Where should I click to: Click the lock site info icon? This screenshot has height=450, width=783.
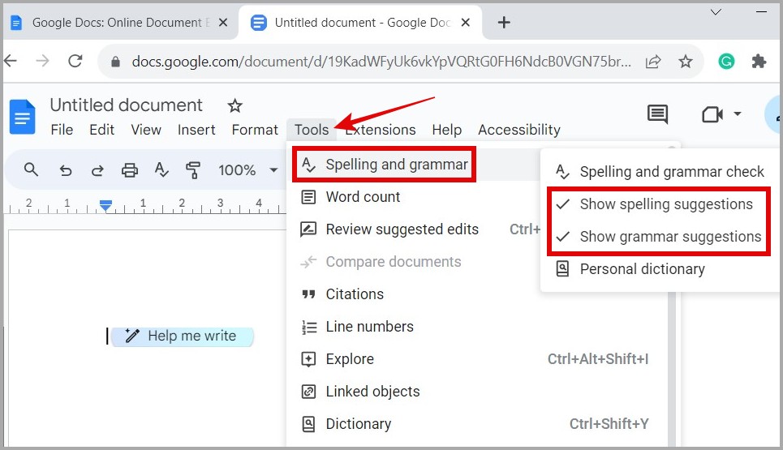pyautogui.click(x=115, y=62)
